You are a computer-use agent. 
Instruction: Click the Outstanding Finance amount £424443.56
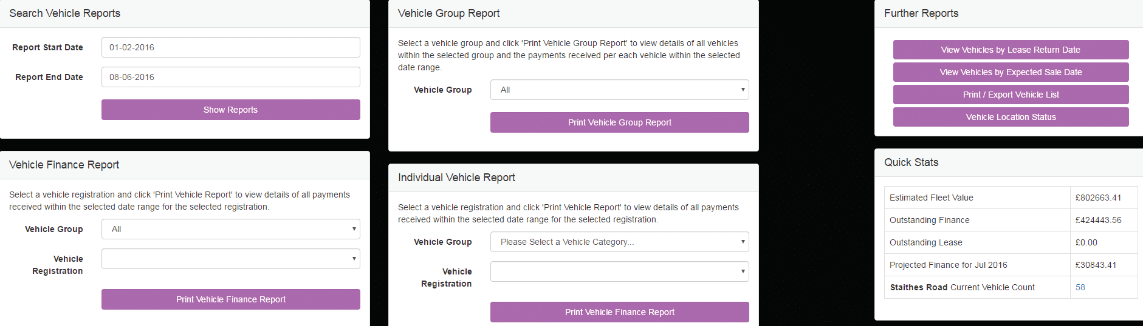pyautogui.click(x=1098, y=220)
